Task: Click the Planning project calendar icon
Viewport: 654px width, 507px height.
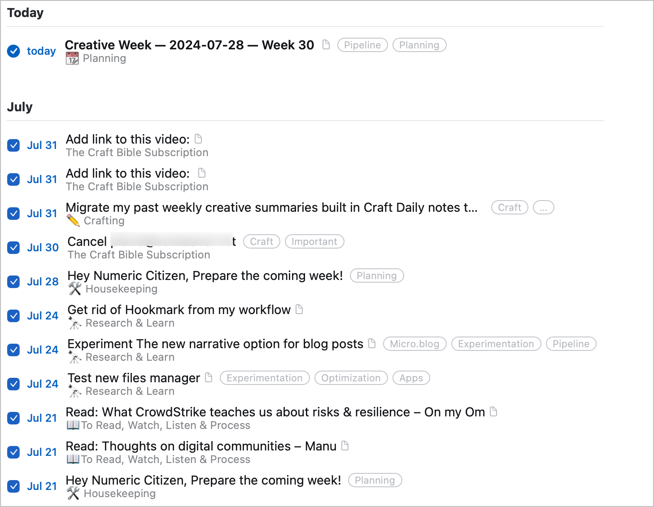Action: (x=72, y=58)
